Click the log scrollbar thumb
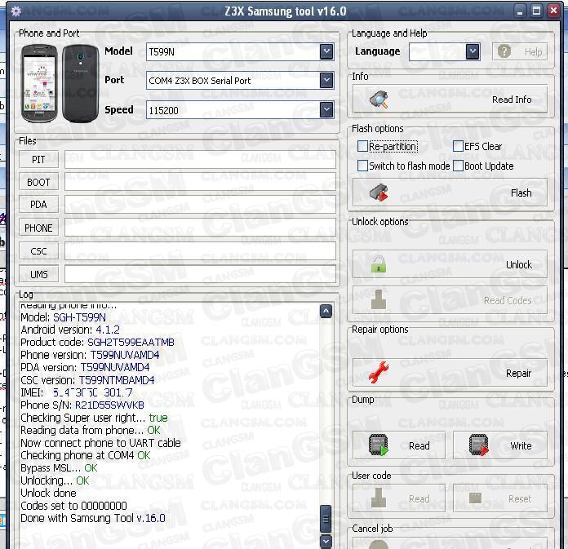This screenshot has width=568, height=549. (326, 520)
